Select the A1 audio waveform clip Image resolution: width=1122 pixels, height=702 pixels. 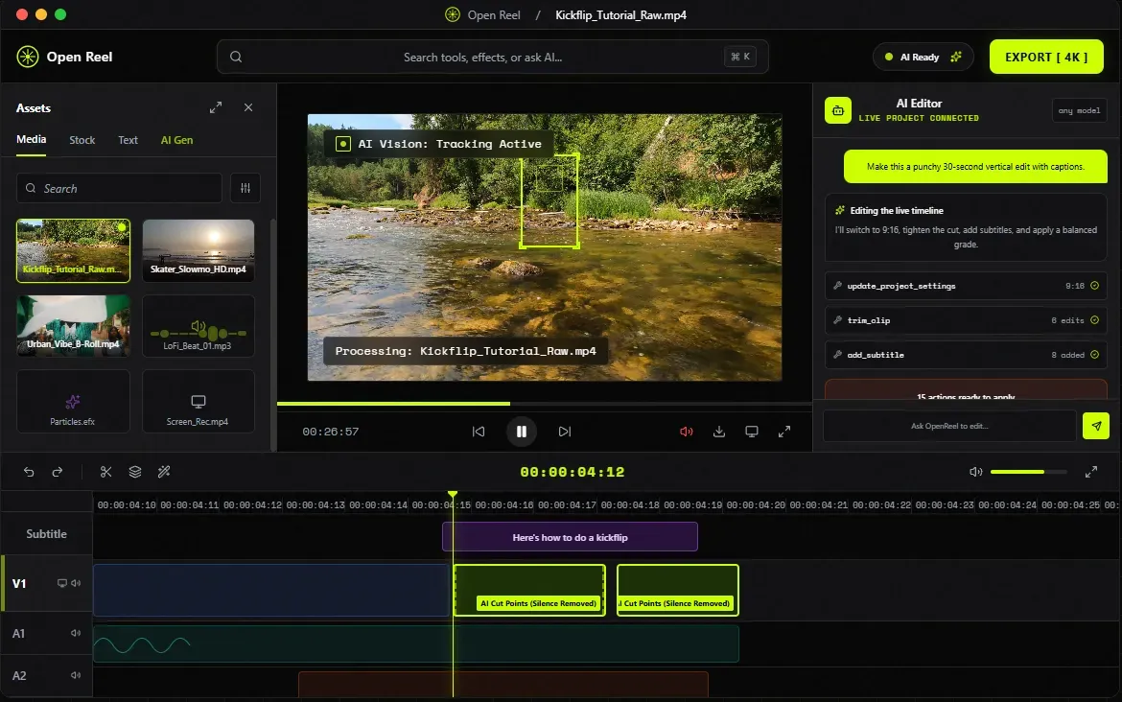coord(416,644)
